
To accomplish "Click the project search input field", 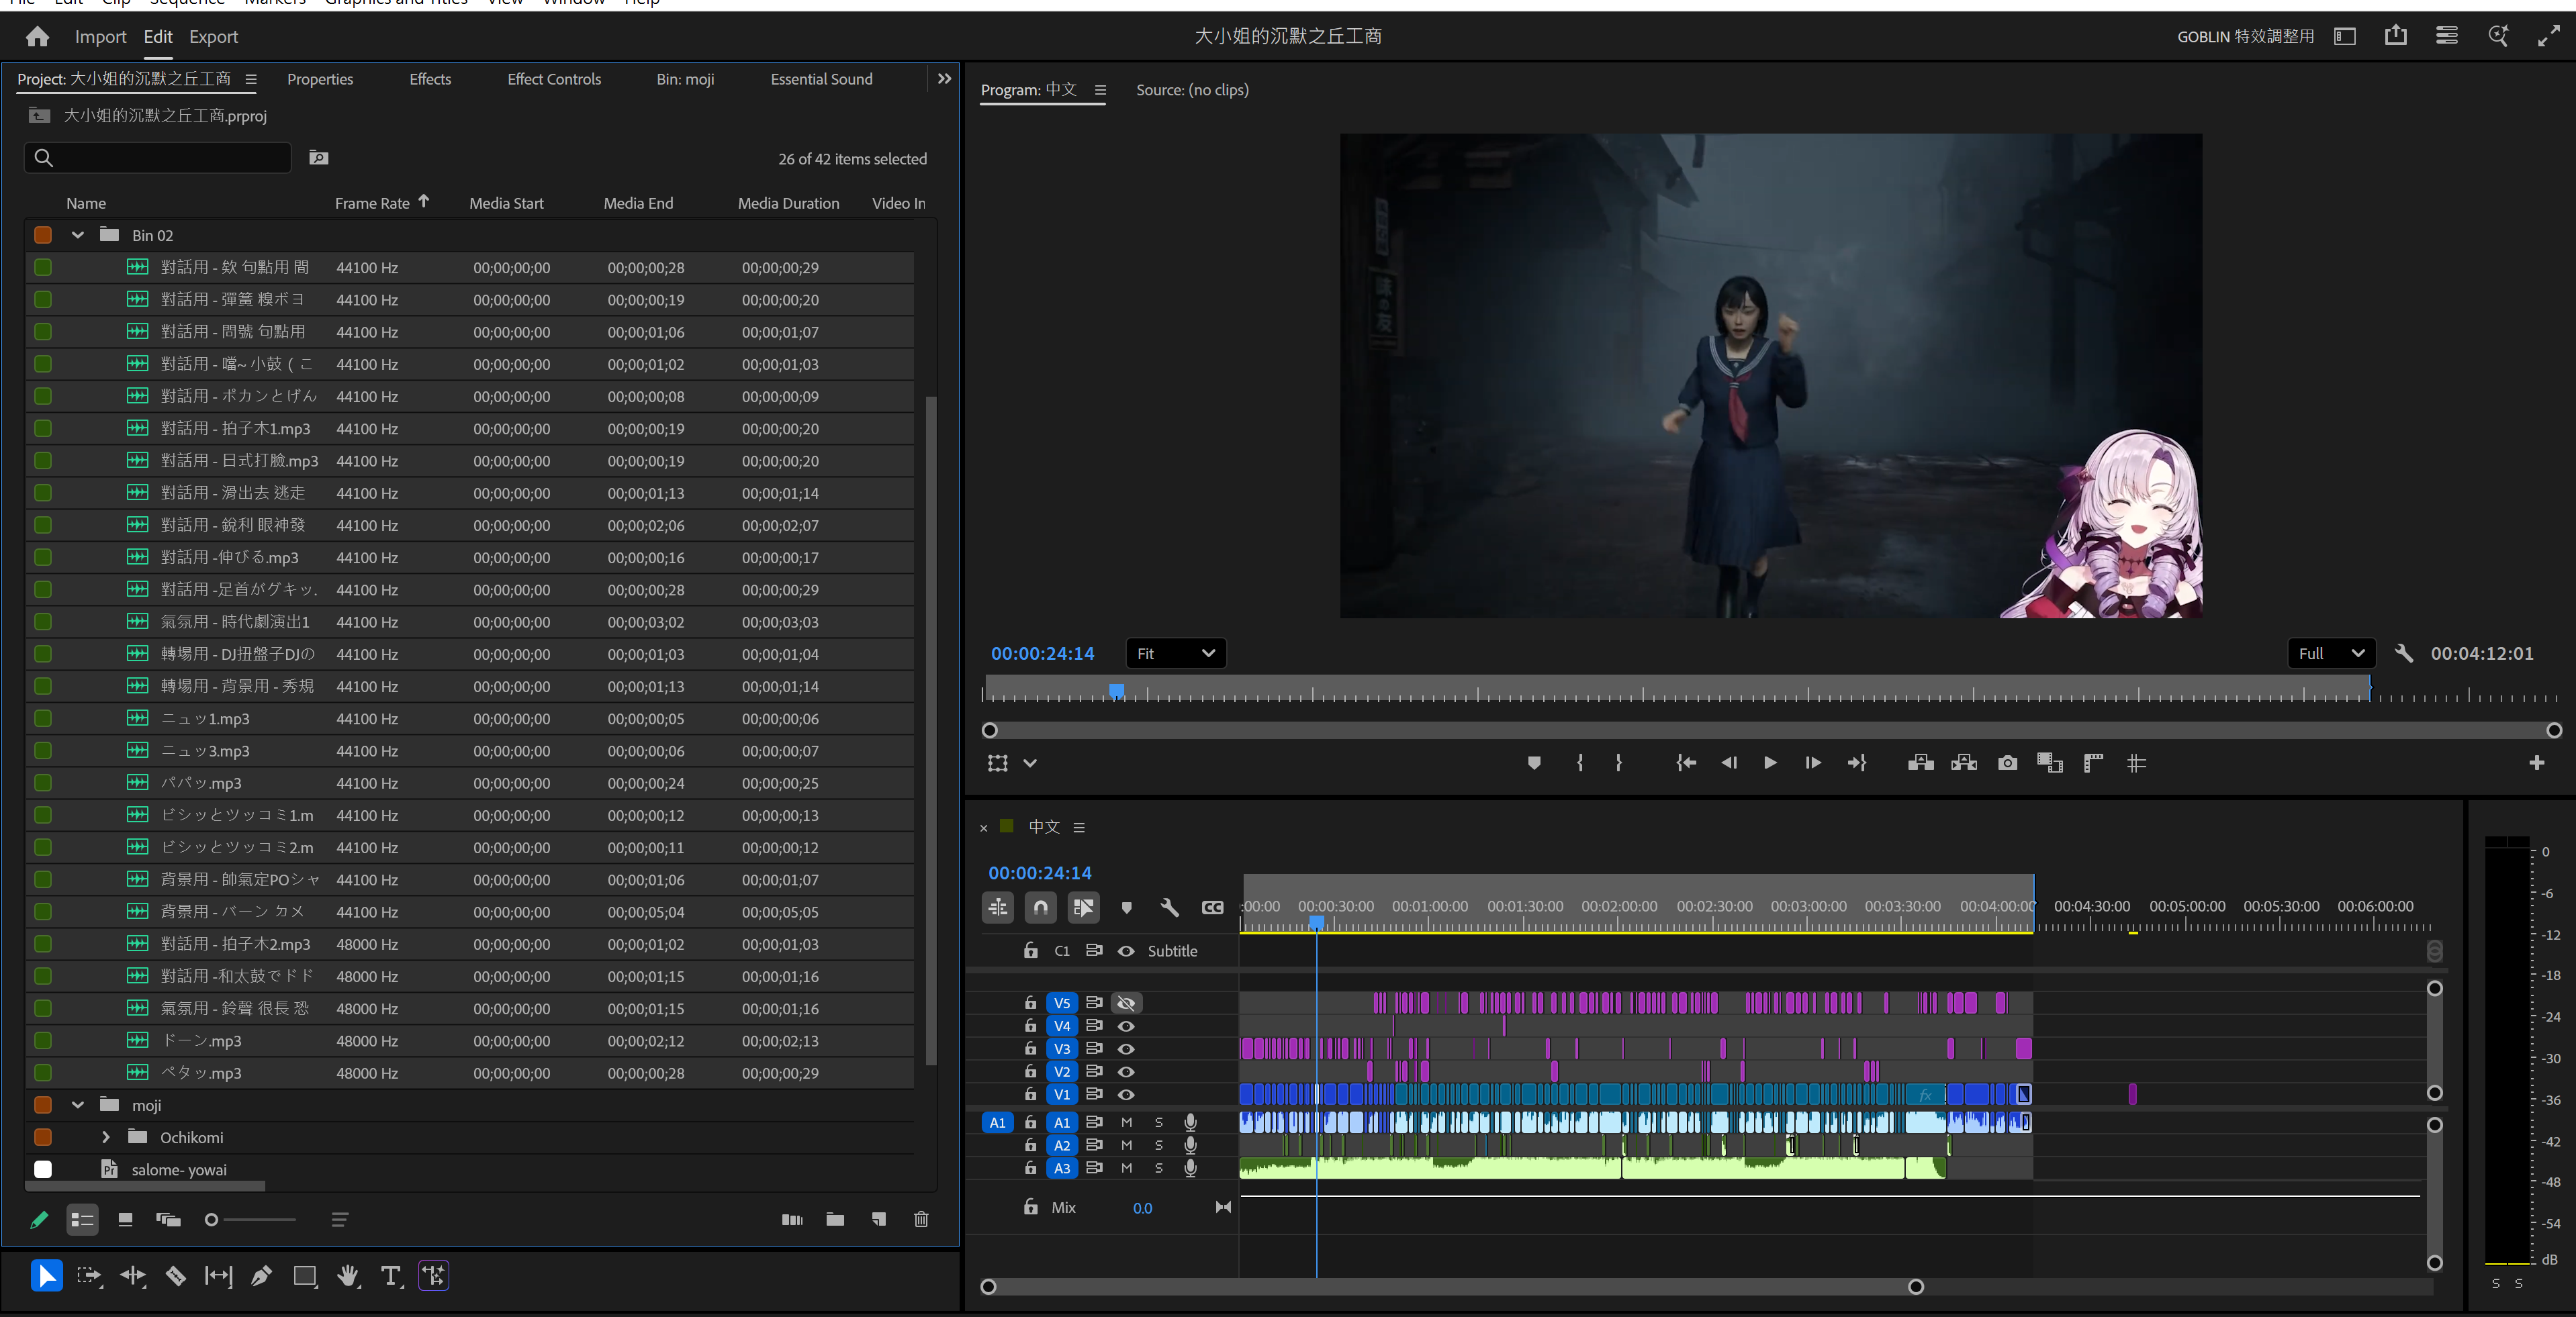I will coord(170,158).
